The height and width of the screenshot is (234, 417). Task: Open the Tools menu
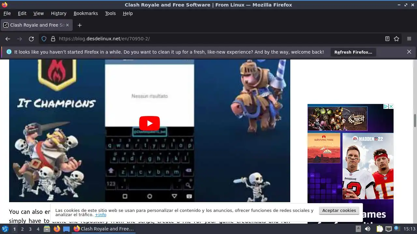[x=110, y=13]
